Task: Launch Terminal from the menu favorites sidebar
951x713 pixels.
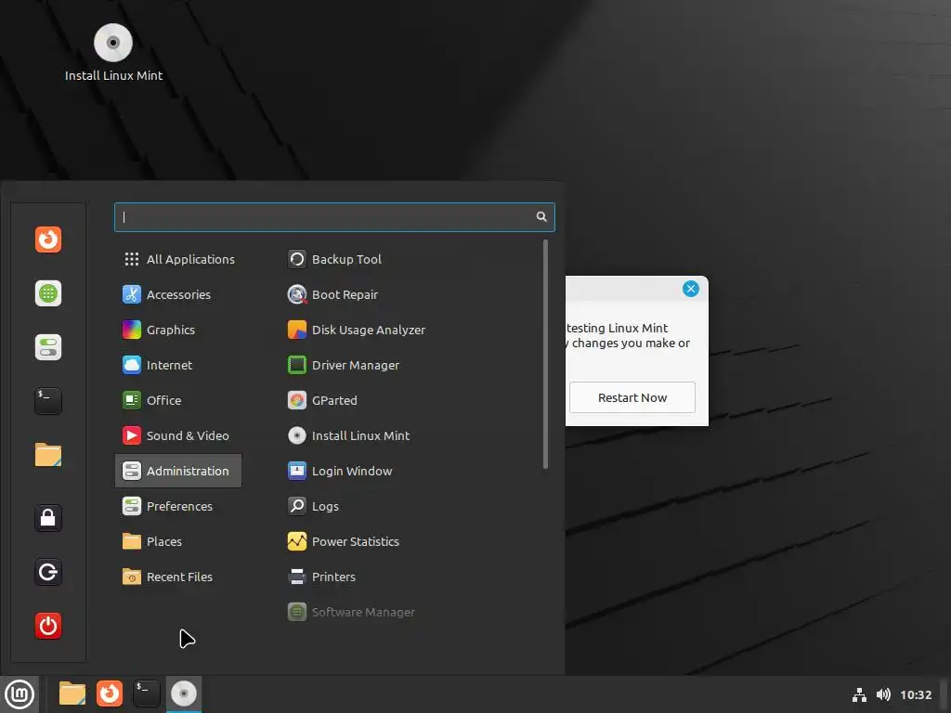Action: pos(48,401)
